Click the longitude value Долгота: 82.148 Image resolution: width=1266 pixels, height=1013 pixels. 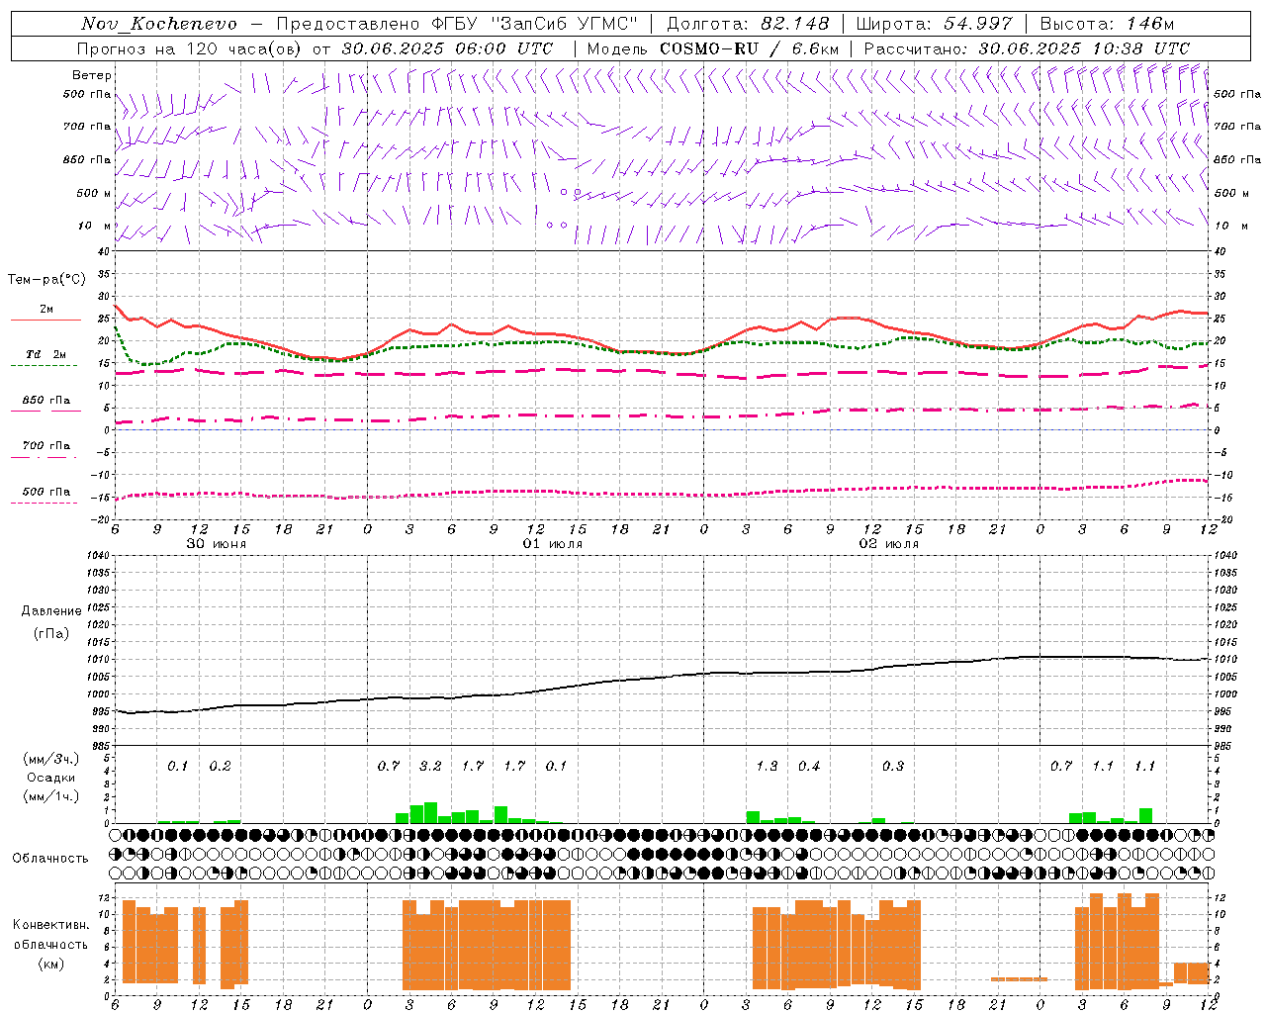pyautogui.click(x=748, y=24)
